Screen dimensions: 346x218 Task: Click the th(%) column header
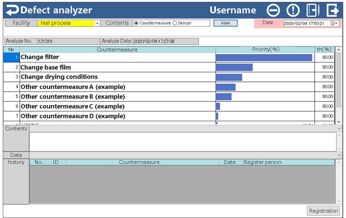tap(325, 50)
